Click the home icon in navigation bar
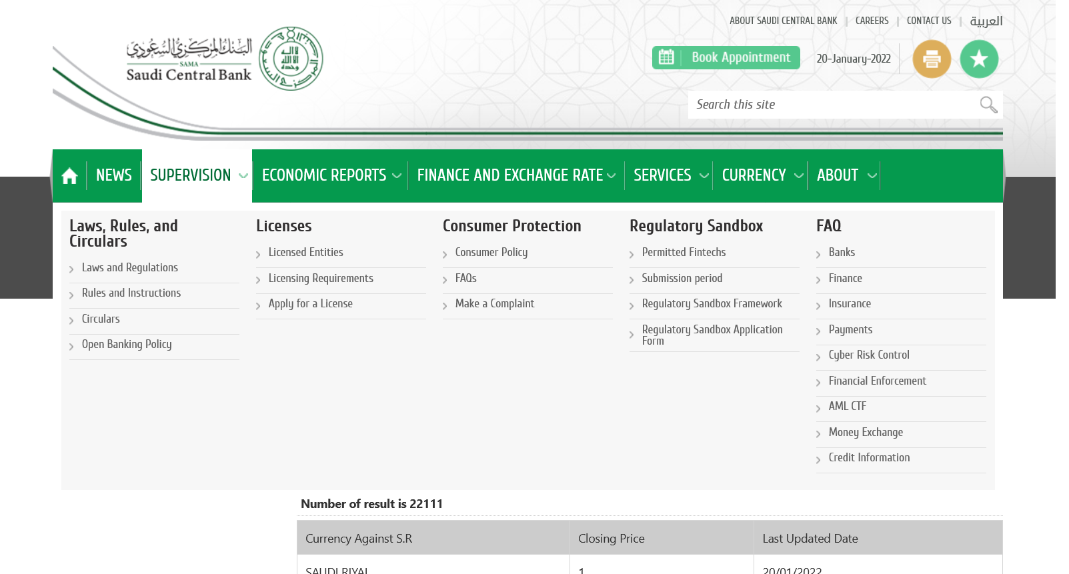Image resolution: width=1069 pixels, height=574 pixels. point(69,176)
